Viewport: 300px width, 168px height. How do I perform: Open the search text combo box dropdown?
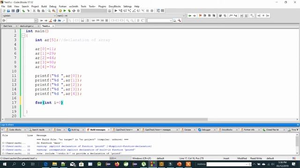pos(171,21)
